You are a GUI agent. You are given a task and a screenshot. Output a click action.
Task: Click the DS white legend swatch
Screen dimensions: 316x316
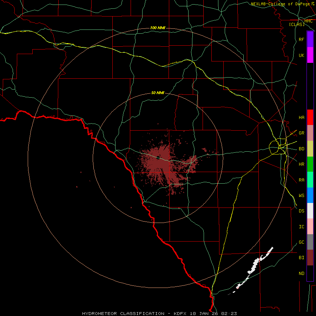tap(310, 211)
